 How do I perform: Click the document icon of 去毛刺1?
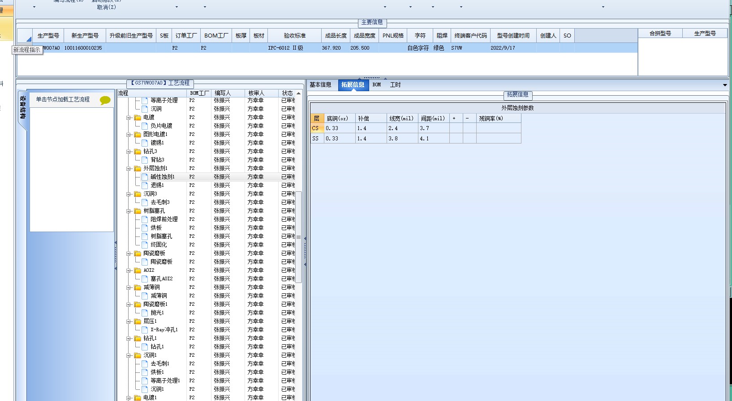[145, 363]
